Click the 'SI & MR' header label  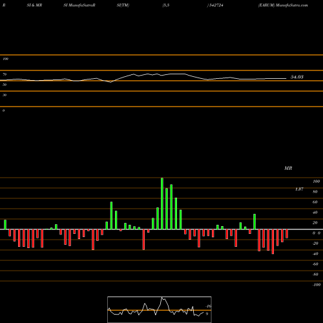(x=34, y=5)
